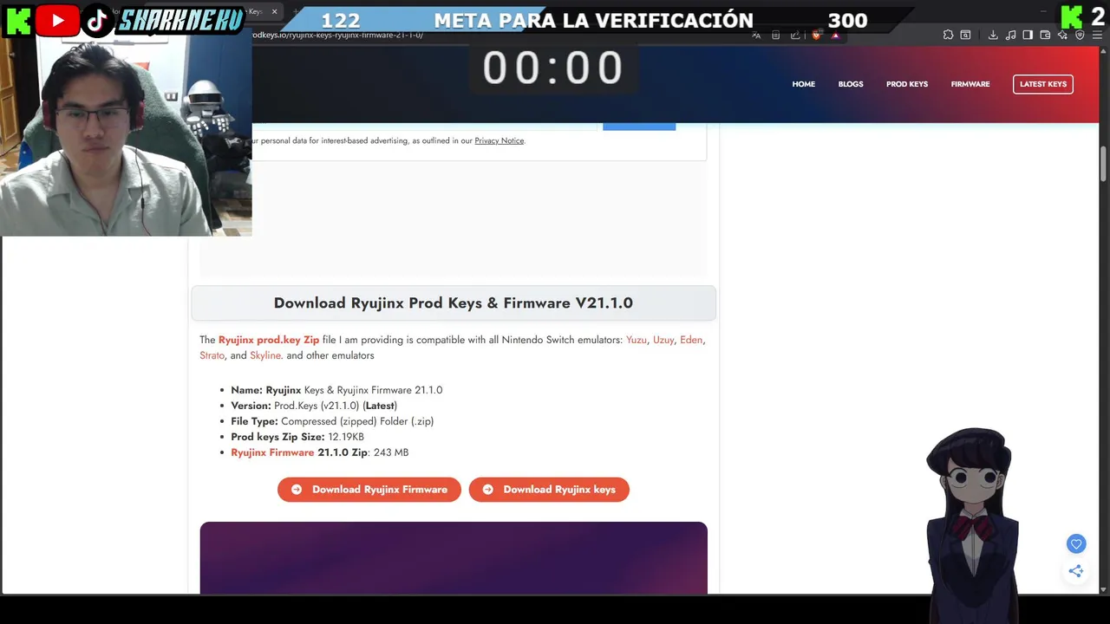This screenshot has width=1110, height=624.
Task: Click the 'Download Ryujinx Prod Keys & Firmware V21.1.0' heading
Action: tap(454, 303)
